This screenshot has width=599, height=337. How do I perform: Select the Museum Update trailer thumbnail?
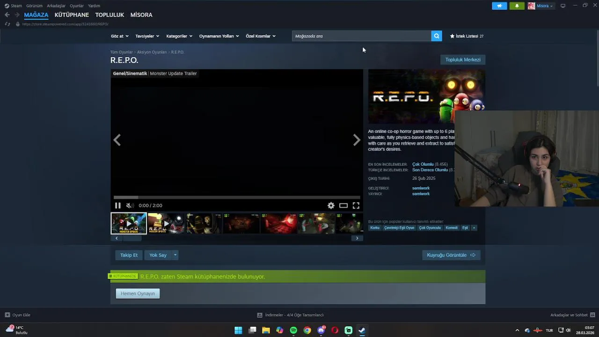tap(166, 223)
